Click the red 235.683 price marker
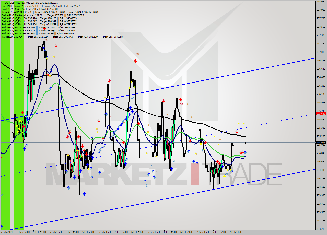 [321, 114]
